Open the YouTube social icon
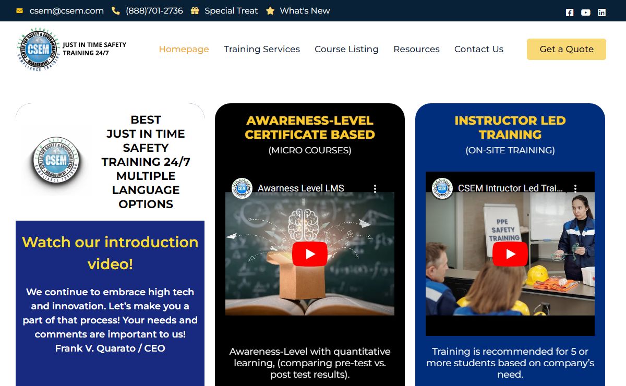Viewport: 626px width, 386px height. 586,13
